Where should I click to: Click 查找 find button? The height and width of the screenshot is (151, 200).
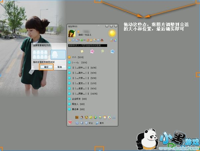(100, 123)
